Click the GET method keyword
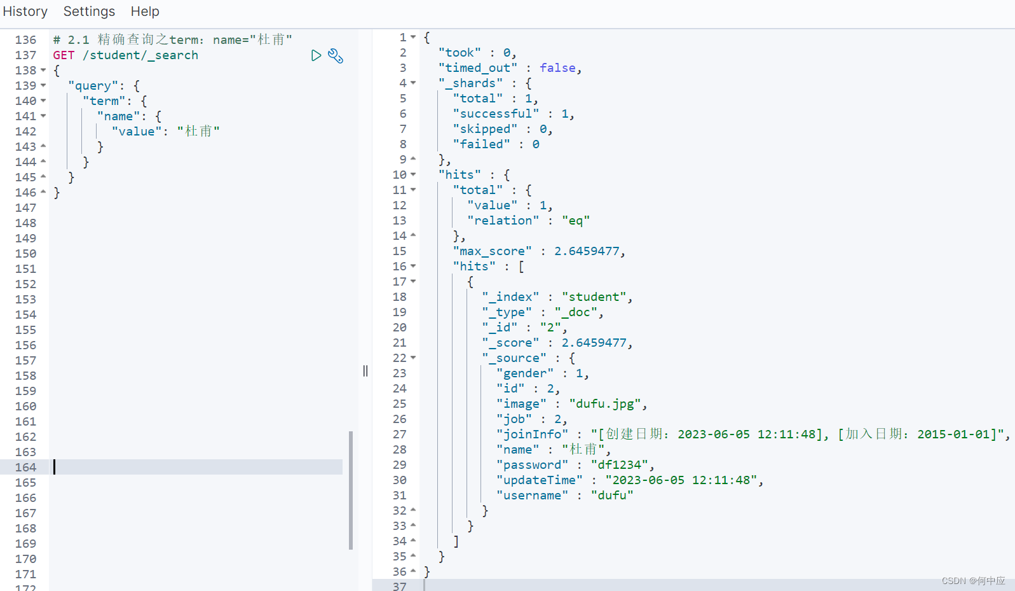 click(x=64, y=55)
